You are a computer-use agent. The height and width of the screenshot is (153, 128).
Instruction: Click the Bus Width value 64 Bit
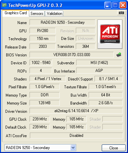click(x=106, y=95)
